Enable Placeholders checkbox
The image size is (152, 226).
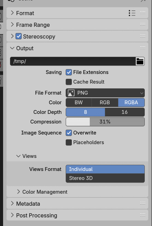[x=69, y=142]
